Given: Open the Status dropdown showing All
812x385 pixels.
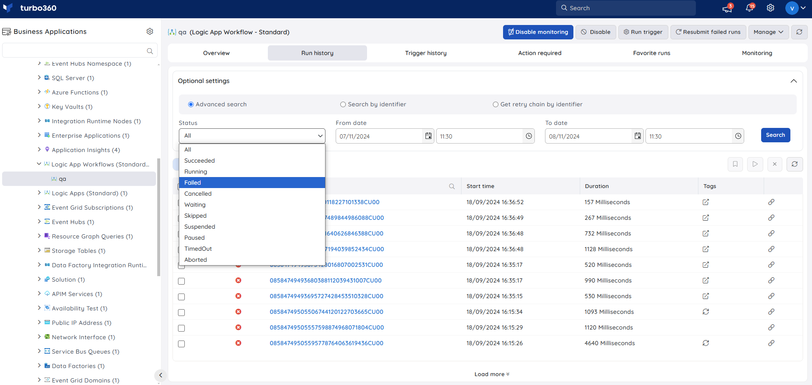Looking at the screenshot, I should 252,136.
